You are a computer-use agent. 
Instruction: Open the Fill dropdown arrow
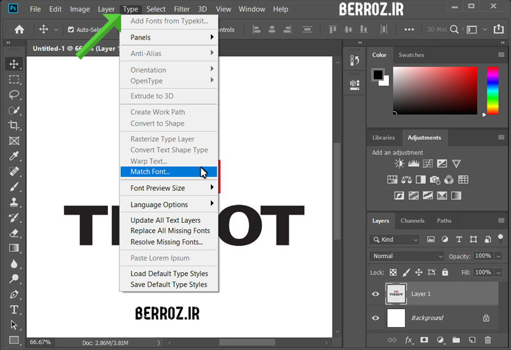pos(498,273)
